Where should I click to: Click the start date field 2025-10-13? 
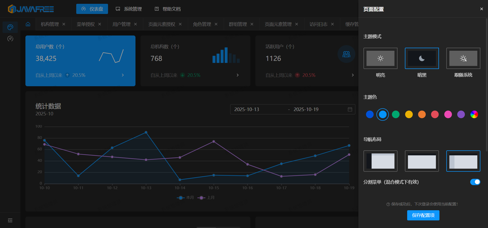[247, 109]
